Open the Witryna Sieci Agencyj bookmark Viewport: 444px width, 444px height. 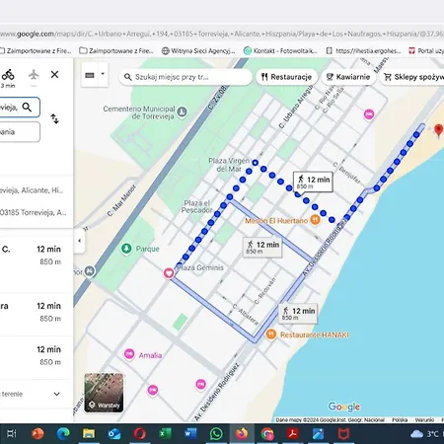coord(198,50)
